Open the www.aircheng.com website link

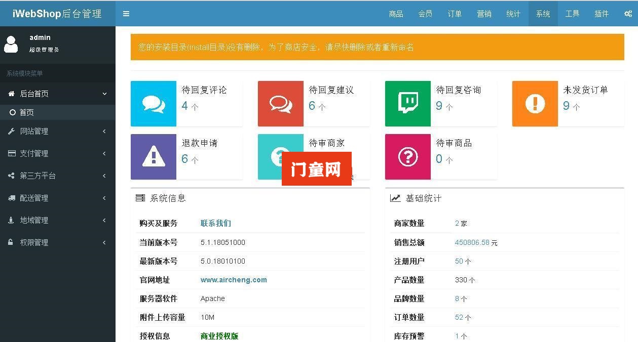click(x=234, y=280)
